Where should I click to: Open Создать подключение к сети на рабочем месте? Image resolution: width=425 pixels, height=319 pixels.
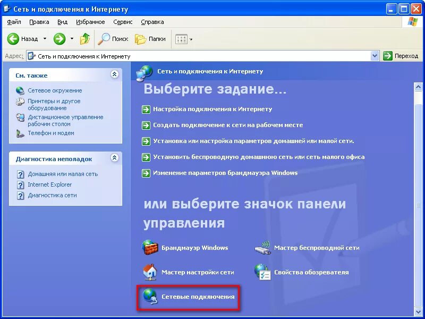(228, 125)
